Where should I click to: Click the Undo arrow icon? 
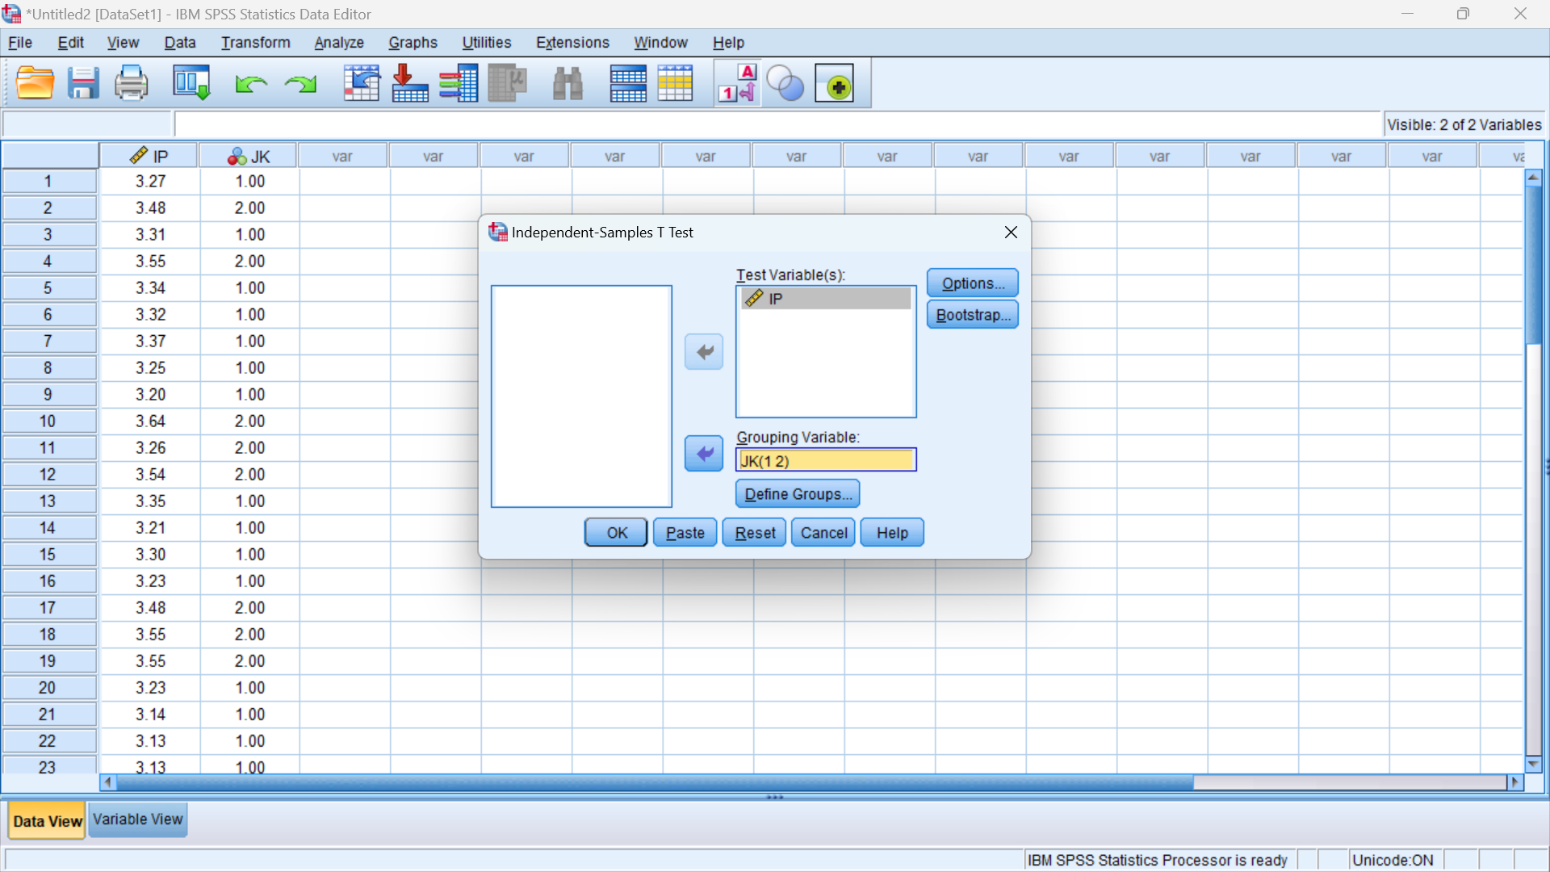pyautogui.click(x=251, y=84)
